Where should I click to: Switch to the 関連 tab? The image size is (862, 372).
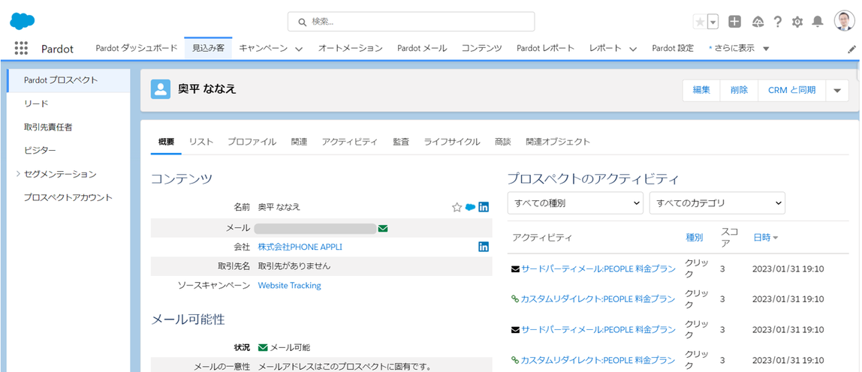[299, 141]
